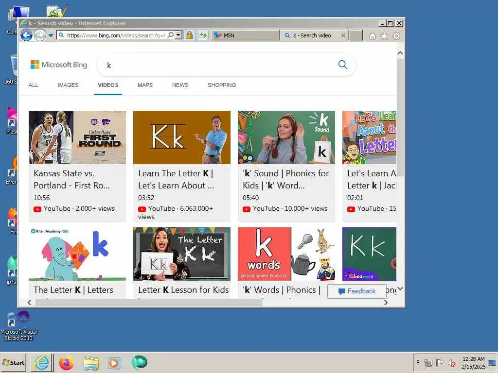Click the vertical scrollbar down arrow
Viewport: 498px width, 373px height.
(x=400, y=288)
